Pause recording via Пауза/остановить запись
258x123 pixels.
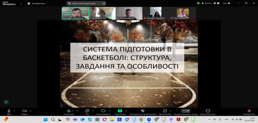pos(186,112)
